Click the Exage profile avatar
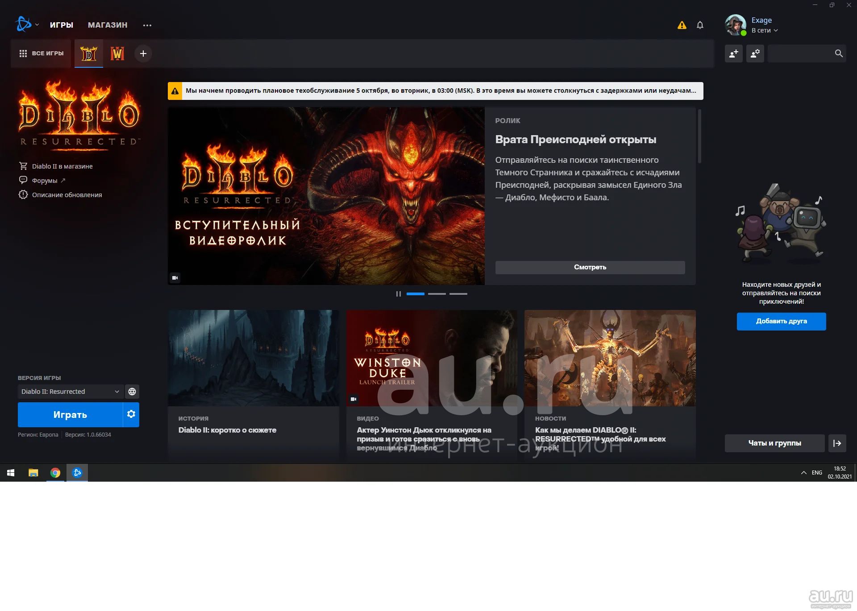This screenshot has height=611, width=857. (736, 25)
